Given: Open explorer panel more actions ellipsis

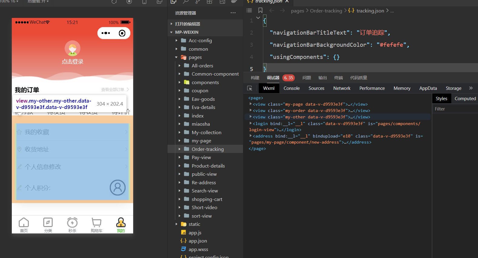Looking at the screenshot, I should point(233,13).
